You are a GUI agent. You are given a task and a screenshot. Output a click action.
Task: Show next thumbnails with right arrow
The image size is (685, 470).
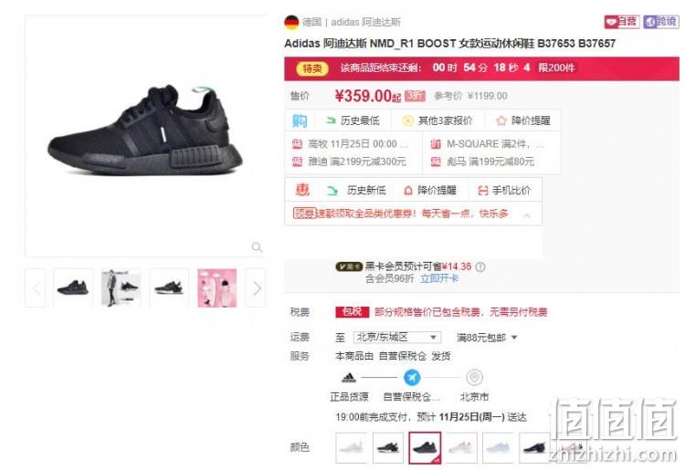[x=257, y=288]
